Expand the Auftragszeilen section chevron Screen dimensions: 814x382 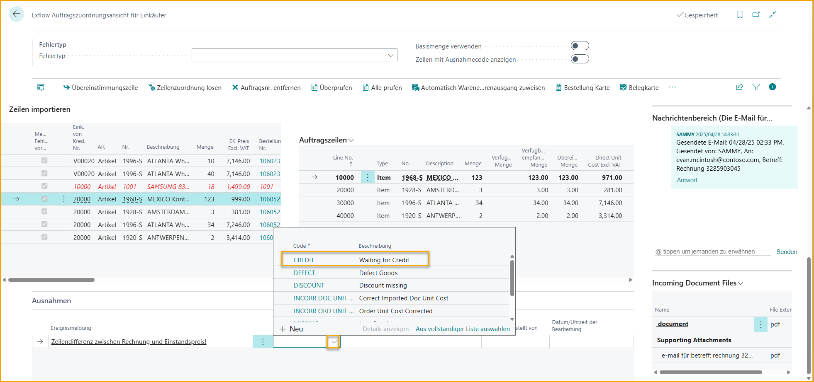351,140
